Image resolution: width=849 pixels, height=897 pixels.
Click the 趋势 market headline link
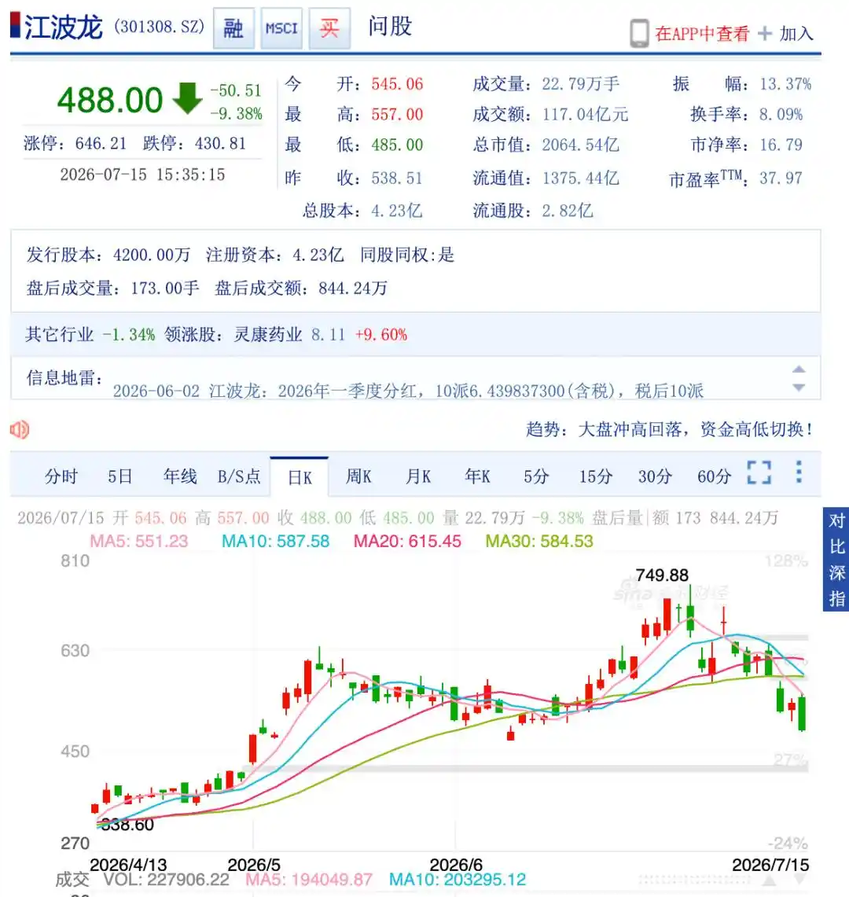point(670,429)
